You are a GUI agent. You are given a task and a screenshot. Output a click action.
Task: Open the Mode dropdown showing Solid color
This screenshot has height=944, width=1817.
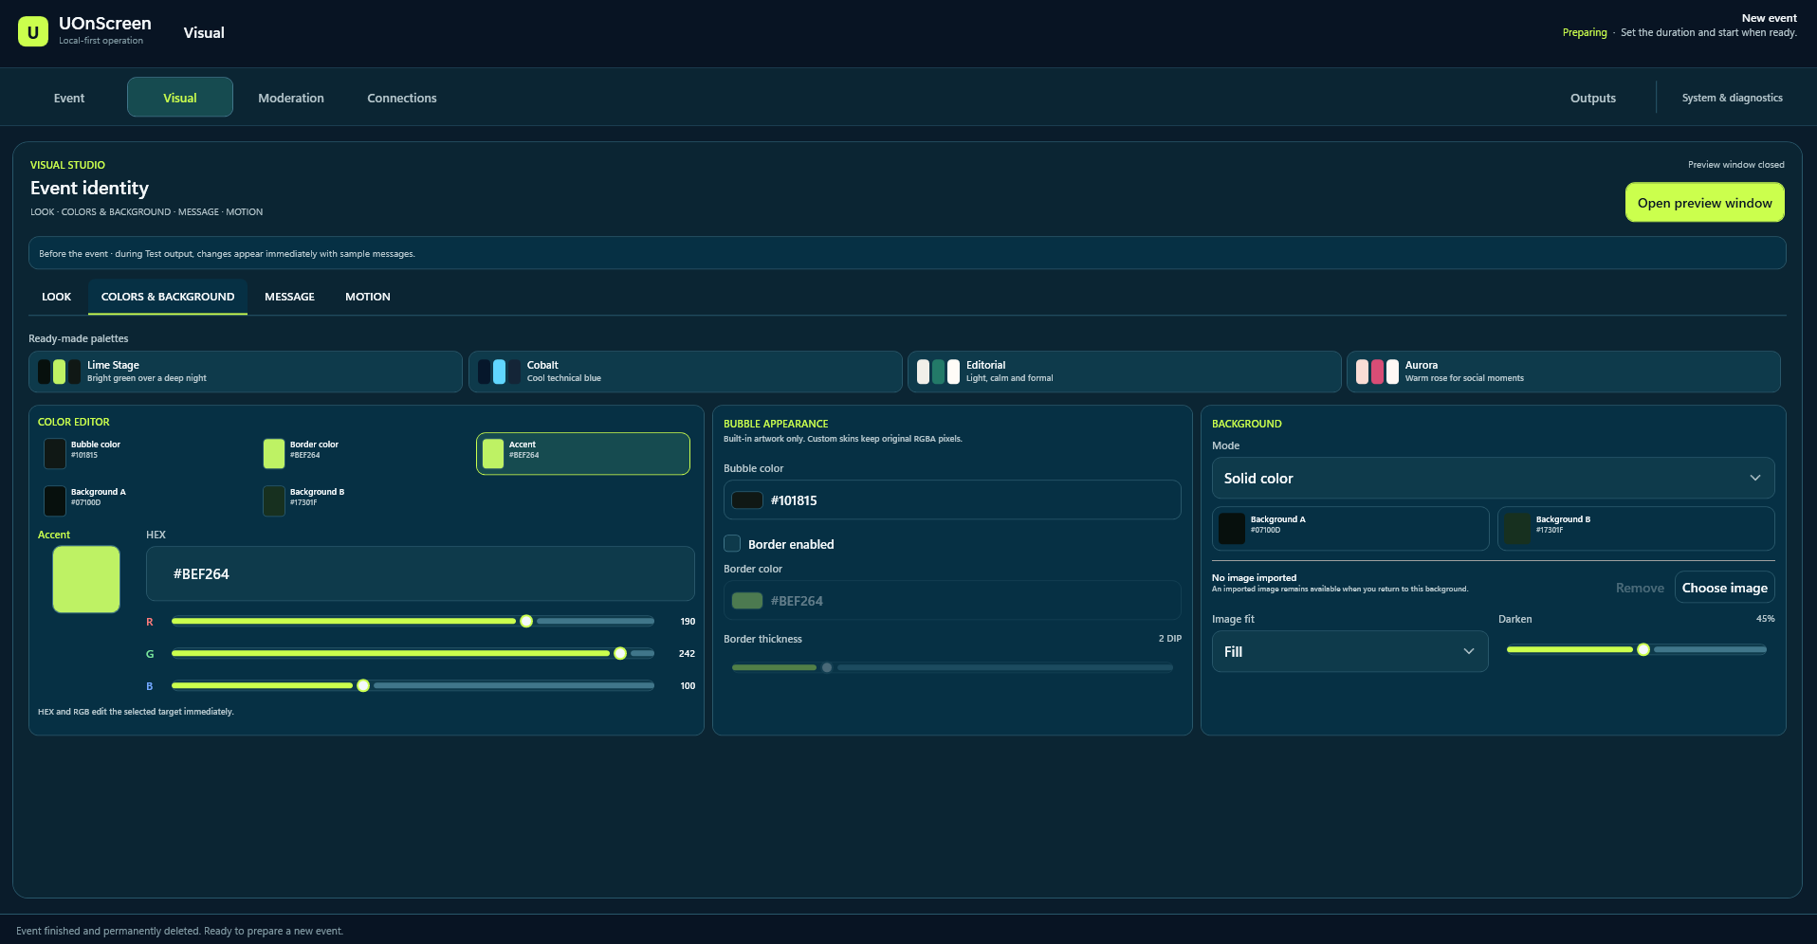1493,478
